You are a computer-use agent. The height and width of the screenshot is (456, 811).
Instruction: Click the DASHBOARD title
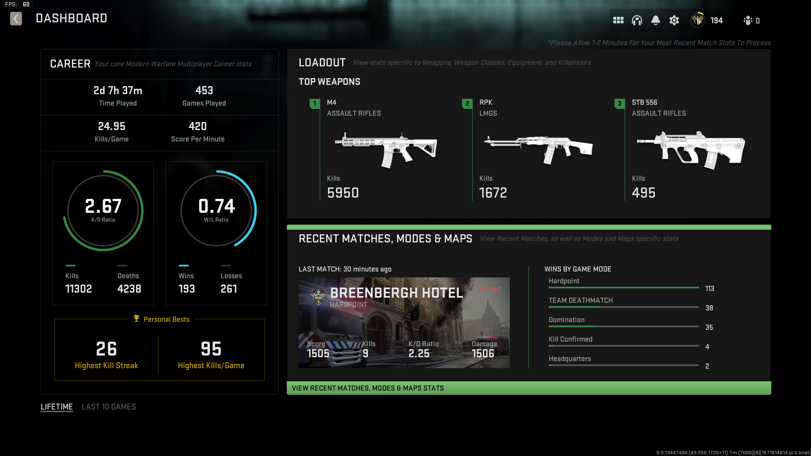71,19
